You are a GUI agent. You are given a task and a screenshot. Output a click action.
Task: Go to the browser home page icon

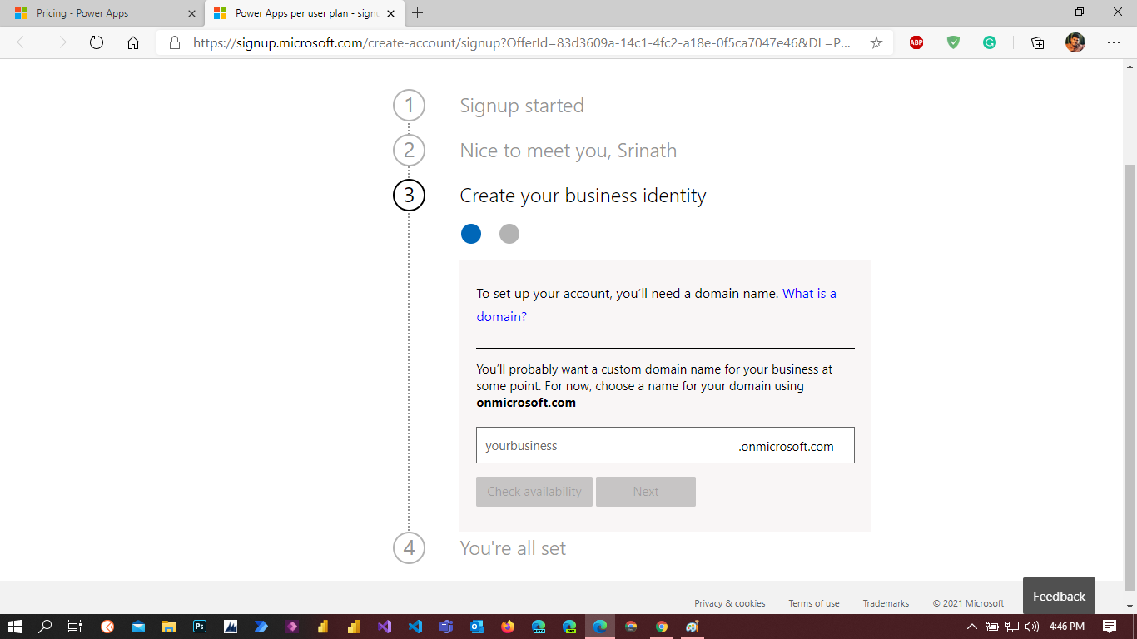click(x=133, y=43)
